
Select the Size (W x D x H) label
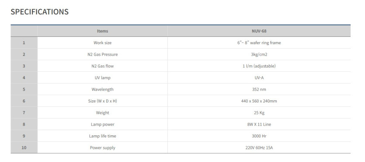click(x=102, y=101)
